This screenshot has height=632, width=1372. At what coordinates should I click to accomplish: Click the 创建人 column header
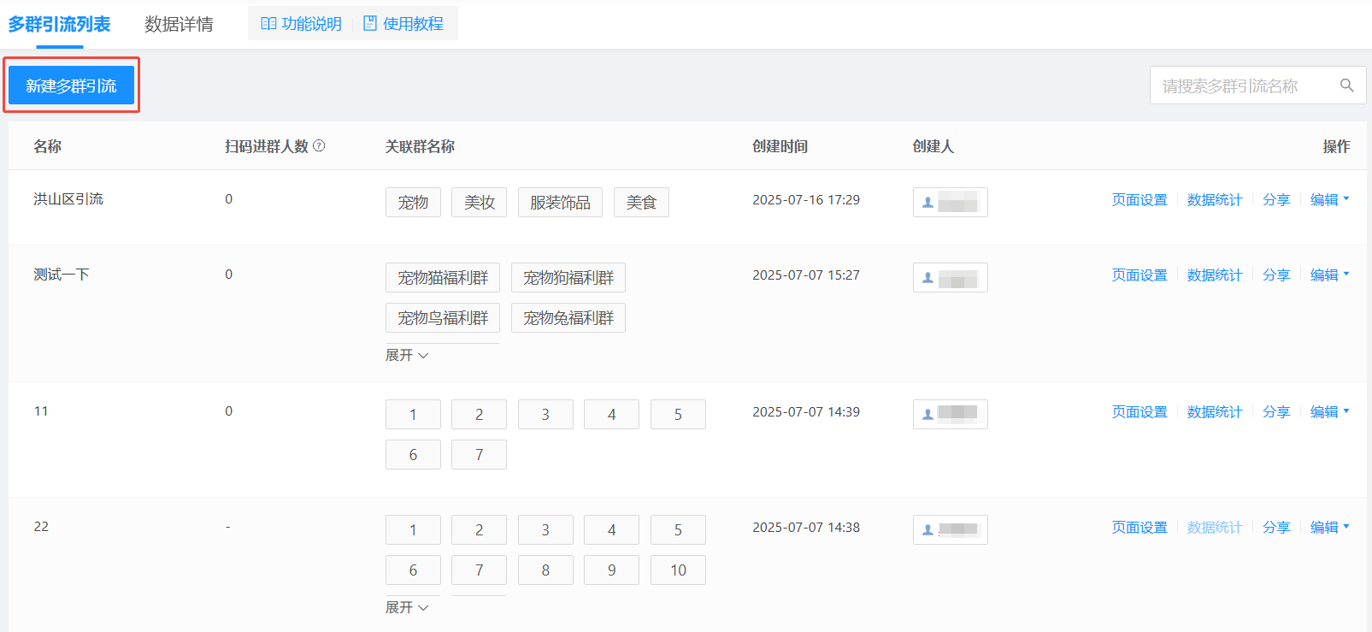click(x=933, y=146)
